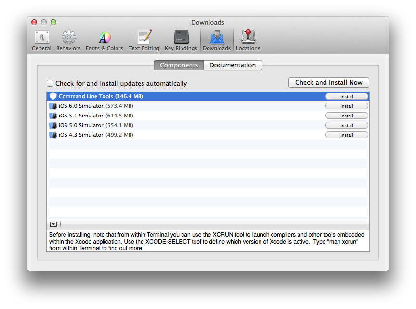Image resolution: width=416 pixels, height=309 pixels.
Task: Click the iOS 4.3 Simulator icon
Action: pos(53,135)
